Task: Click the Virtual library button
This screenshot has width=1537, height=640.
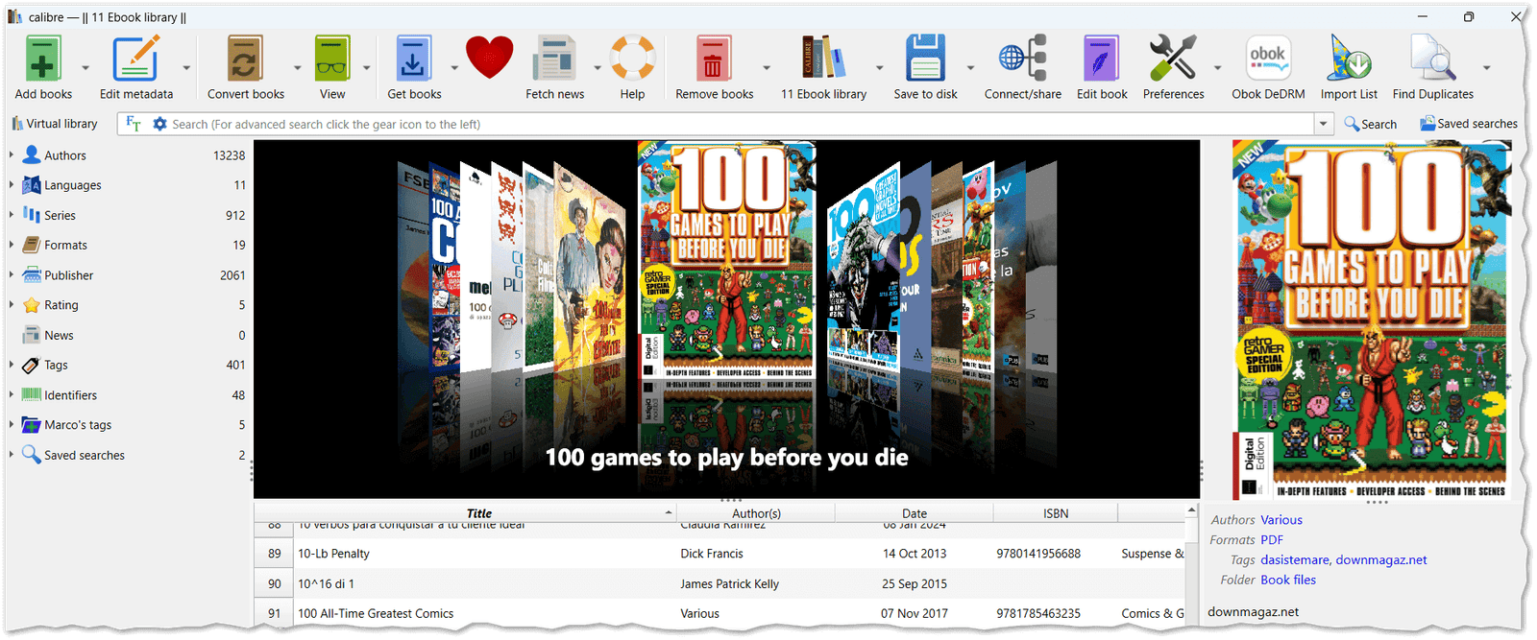Action: pos(55,124)
